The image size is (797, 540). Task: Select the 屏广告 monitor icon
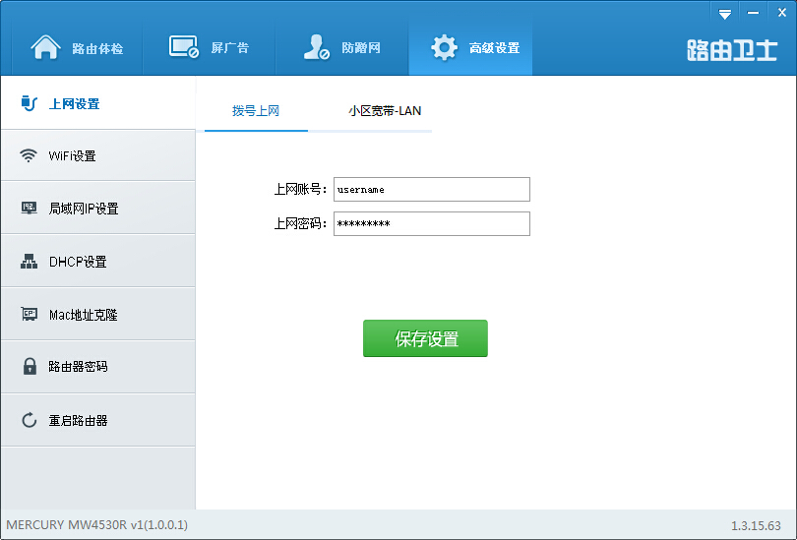click(184, 47)
